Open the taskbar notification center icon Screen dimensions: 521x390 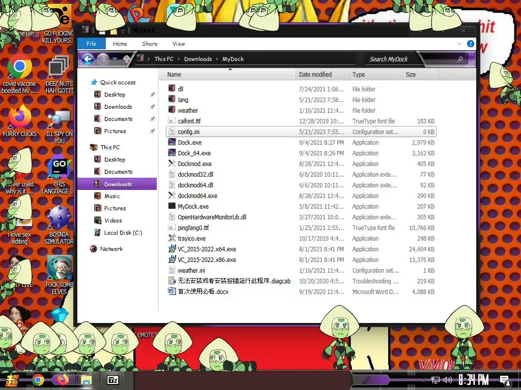click(x=505, y=380)
